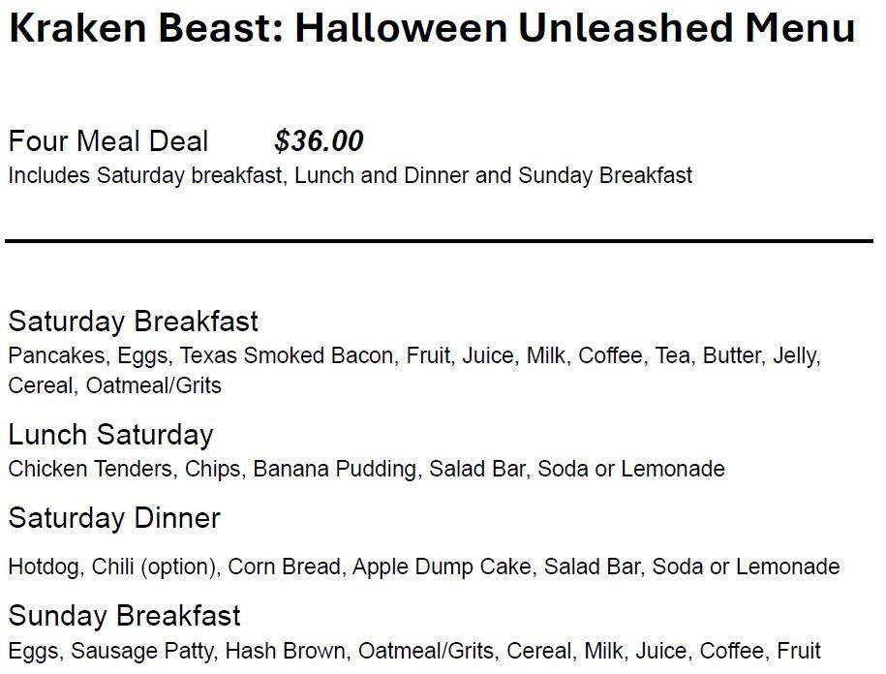
Task: Click the line listing included meals
Action: [350, 176]
